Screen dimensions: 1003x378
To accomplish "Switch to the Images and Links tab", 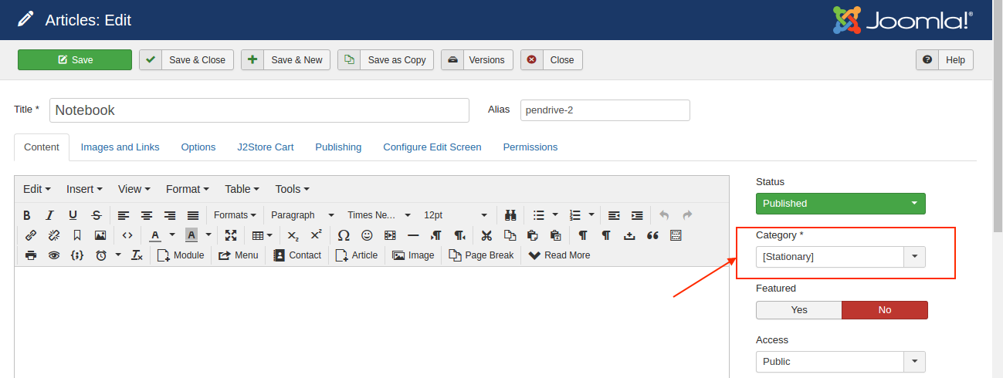I will 120,147.
